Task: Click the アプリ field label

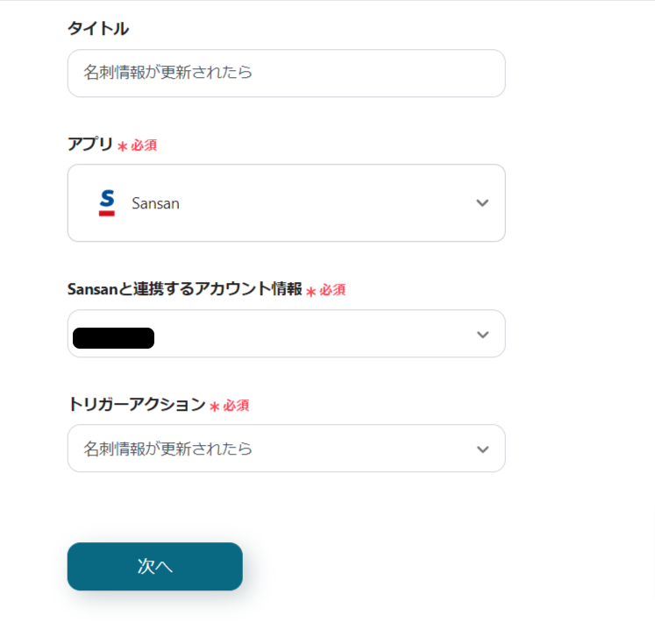Action: [x=90, y=145]
